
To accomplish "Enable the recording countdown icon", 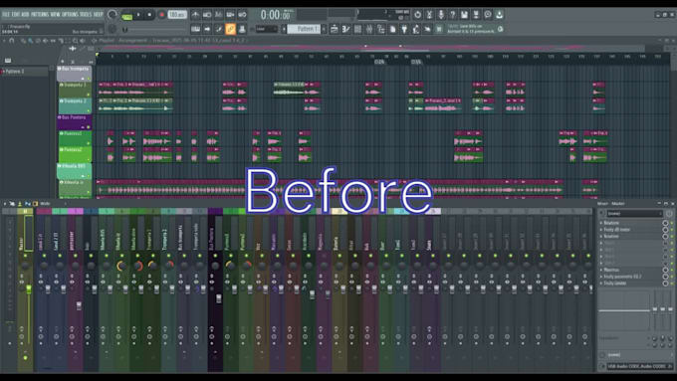I will coord(219,15).
